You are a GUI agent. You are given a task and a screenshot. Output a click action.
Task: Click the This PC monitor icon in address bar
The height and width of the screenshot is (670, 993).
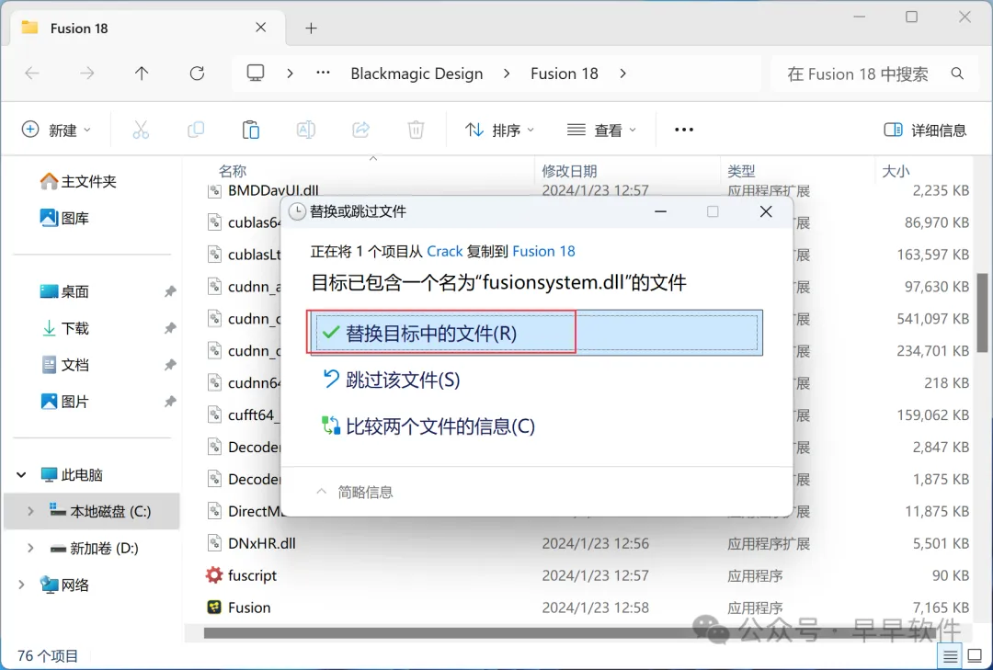256,74
